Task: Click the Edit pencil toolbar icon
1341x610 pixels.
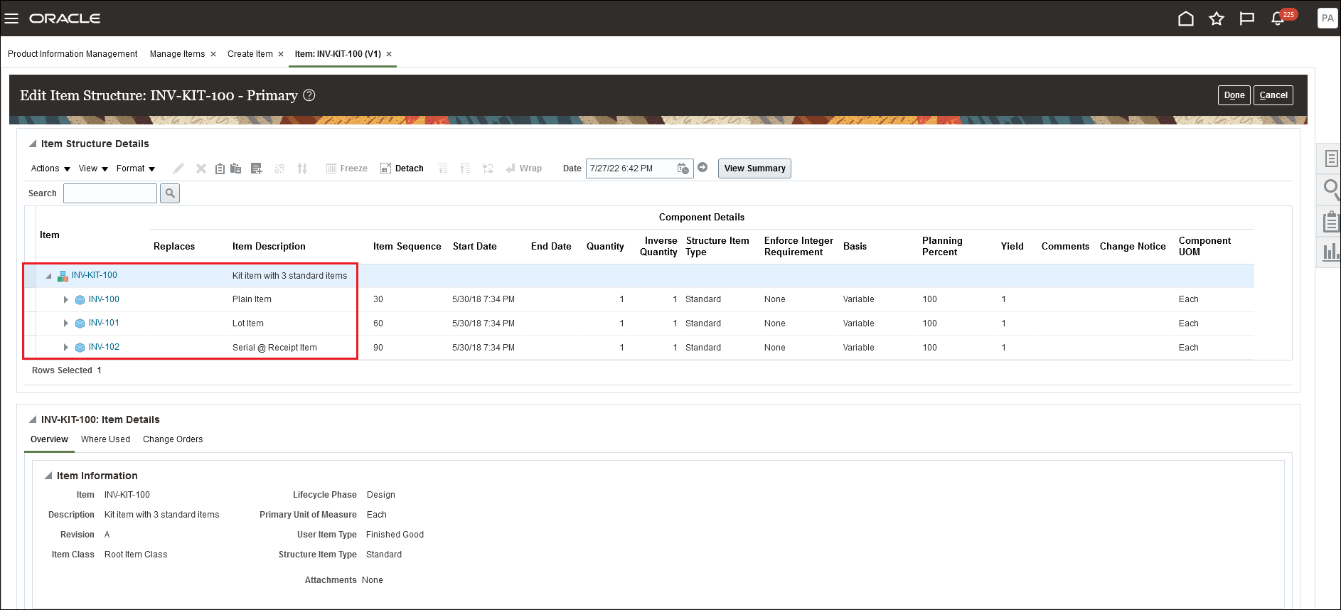Action: (x=178, y=168)
